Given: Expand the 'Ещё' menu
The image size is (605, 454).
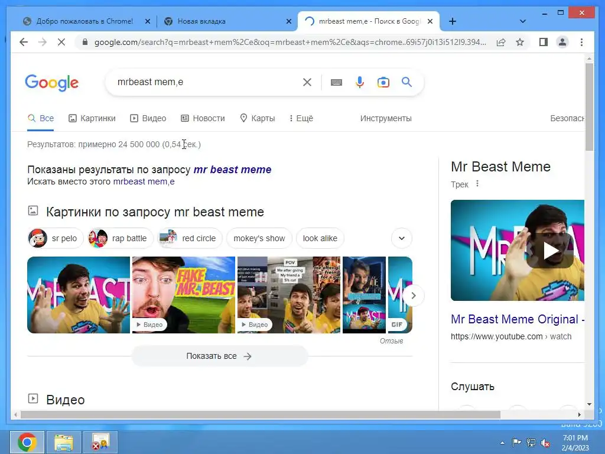Looking at the screenshot, I should [x=301, y=118].
